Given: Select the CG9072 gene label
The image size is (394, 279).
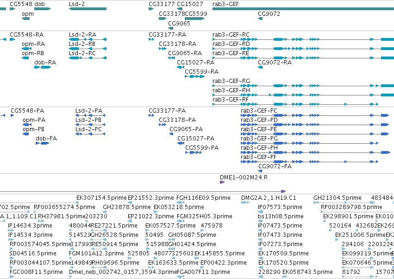Looking at the screenshot, I should tap(269, 14).
